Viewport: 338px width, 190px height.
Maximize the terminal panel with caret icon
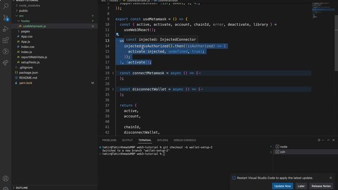(328, 140)
